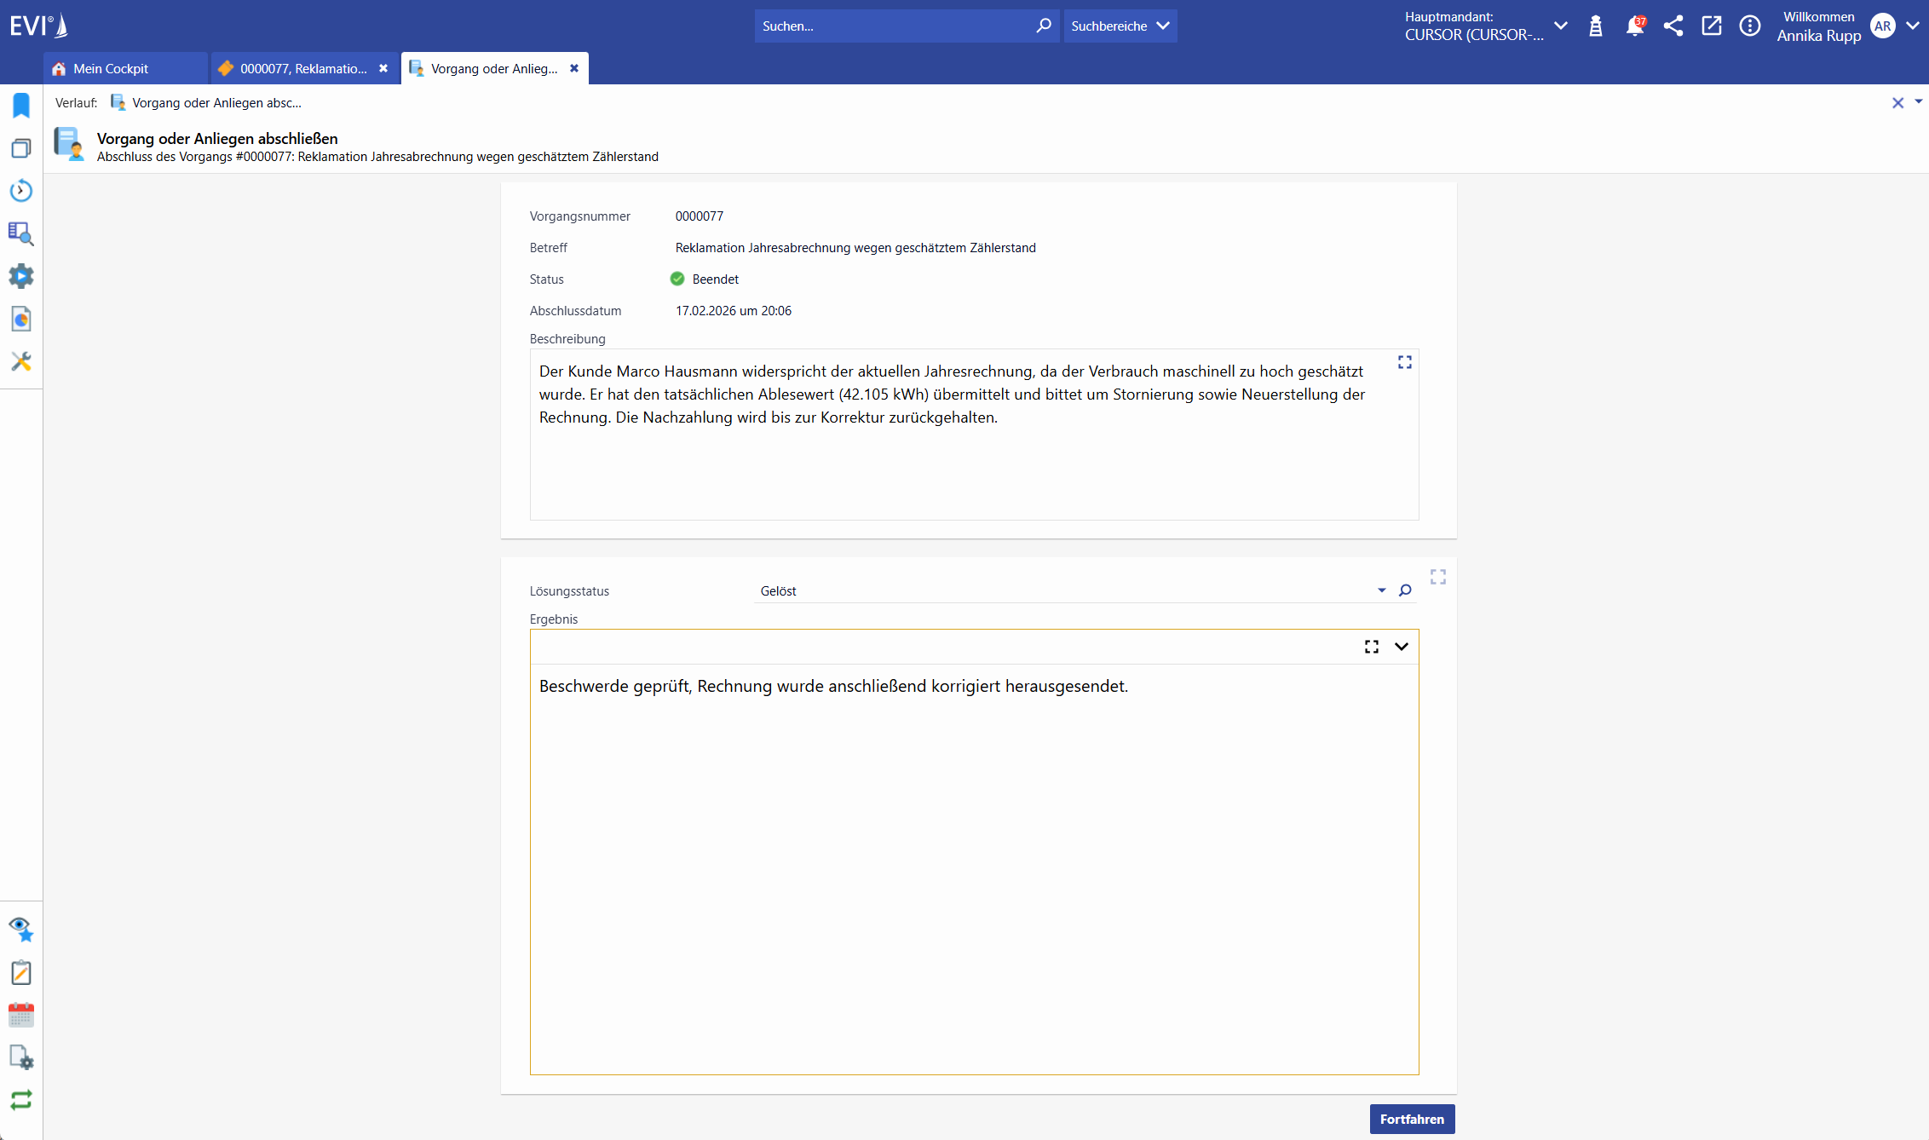Screen dimensions: 1929x1140
Task: Expand the Ergebnis toolbar chevron
Action: 1402,647
